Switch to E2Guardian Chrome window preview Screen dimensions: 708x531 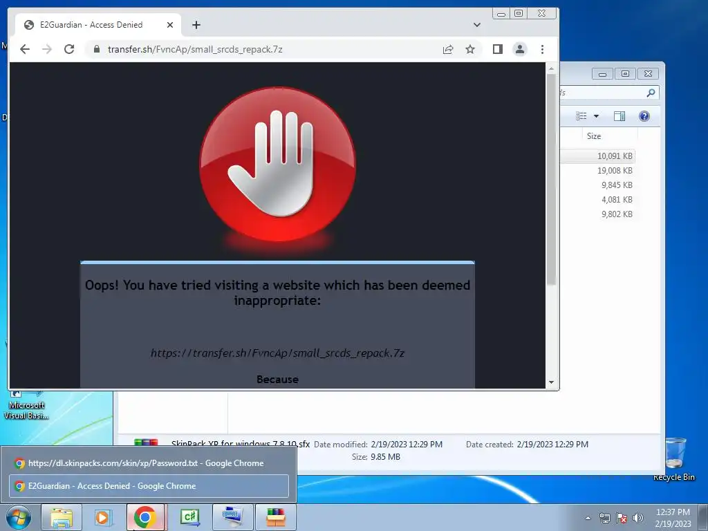click(x=149, y=486)
